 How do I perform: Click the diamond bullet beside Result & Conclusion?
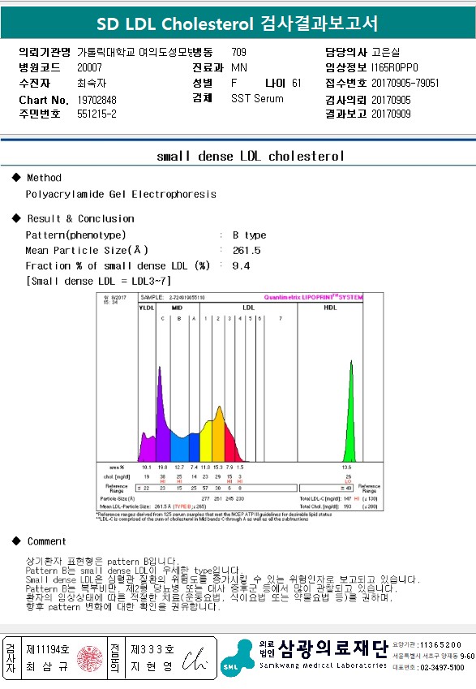(17, 218)
